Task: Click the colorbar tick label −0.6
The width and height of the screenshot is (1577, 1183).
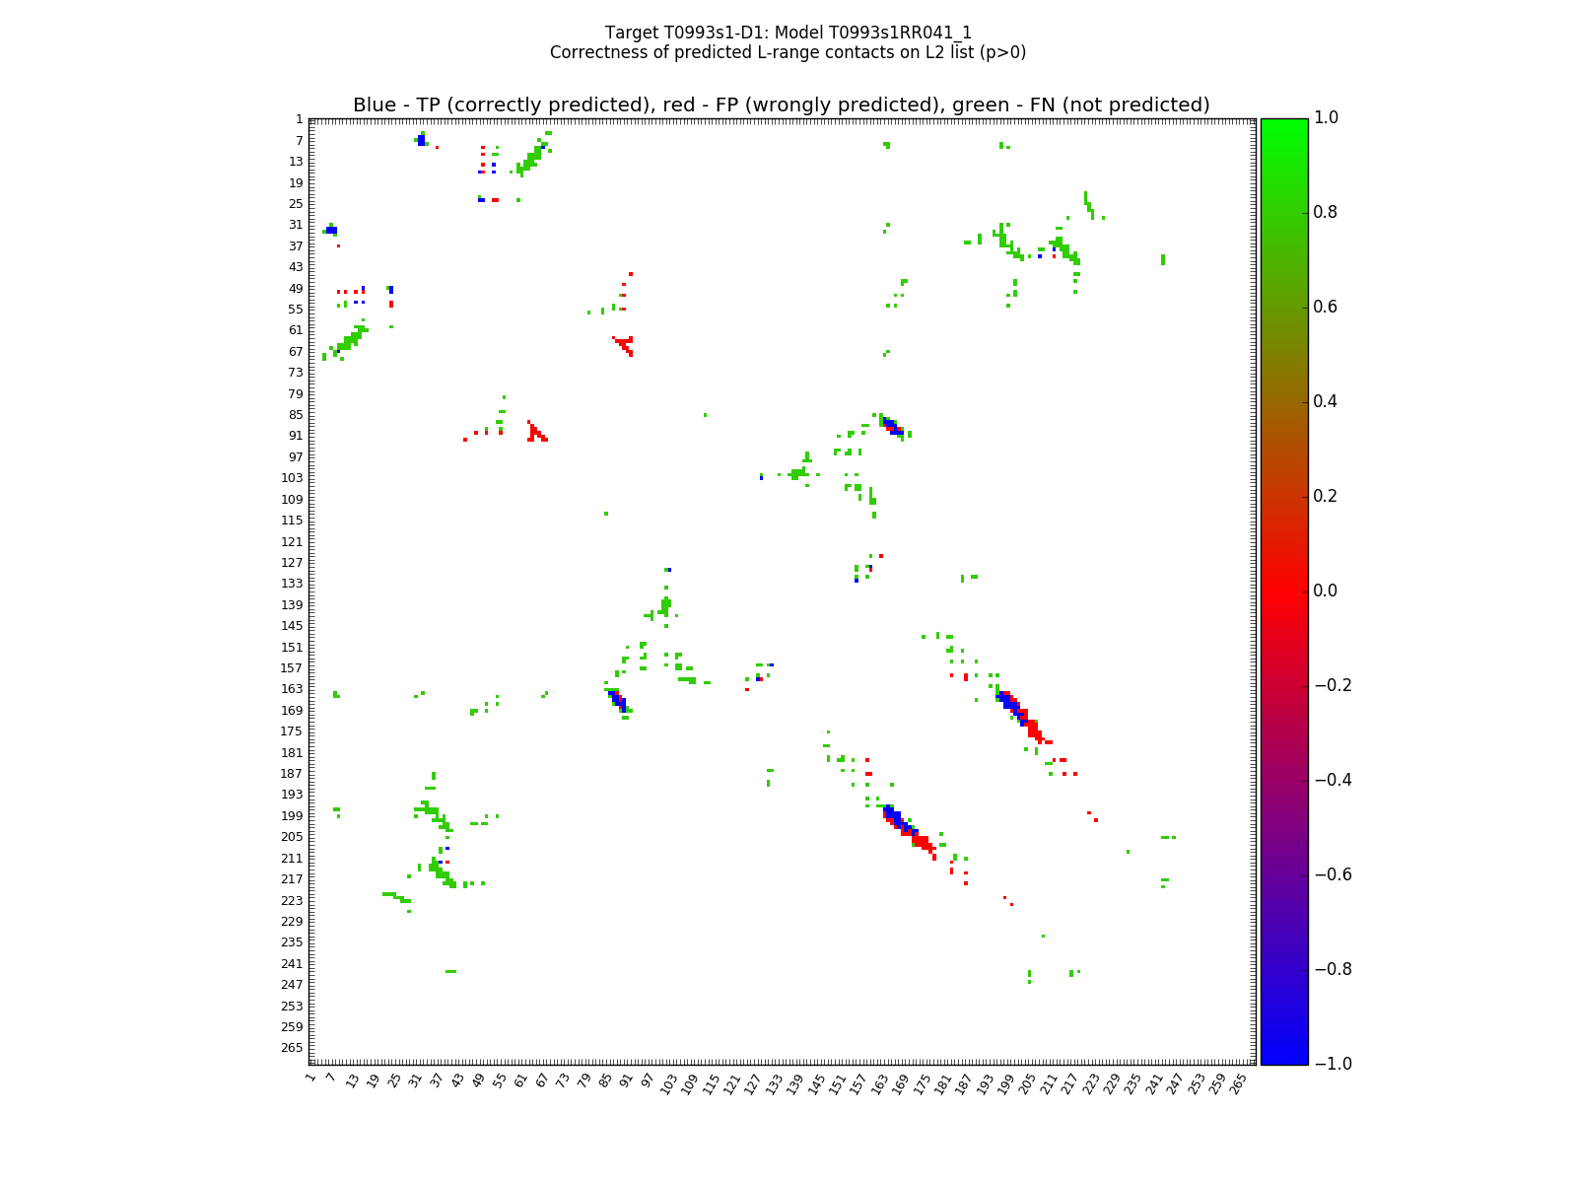Action: tap(1334, 874)
